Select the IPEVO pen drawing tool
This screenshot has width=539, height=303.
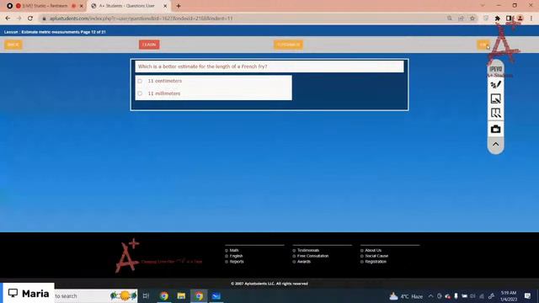(495, 84)
